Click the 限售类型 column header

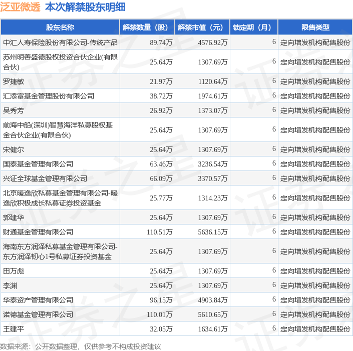point(315,27)
